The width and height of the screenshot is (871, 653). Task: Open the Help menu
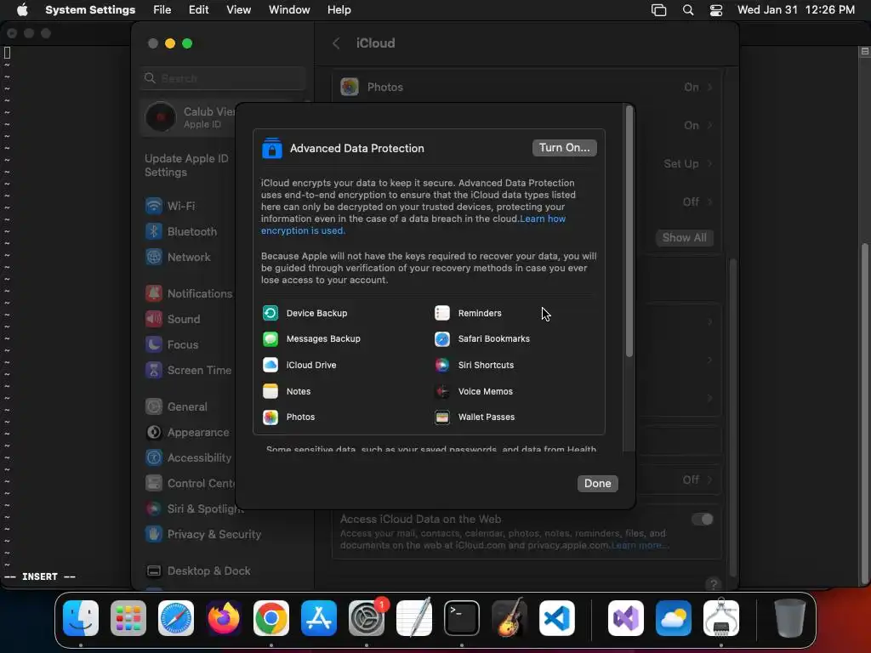[339, 10]
